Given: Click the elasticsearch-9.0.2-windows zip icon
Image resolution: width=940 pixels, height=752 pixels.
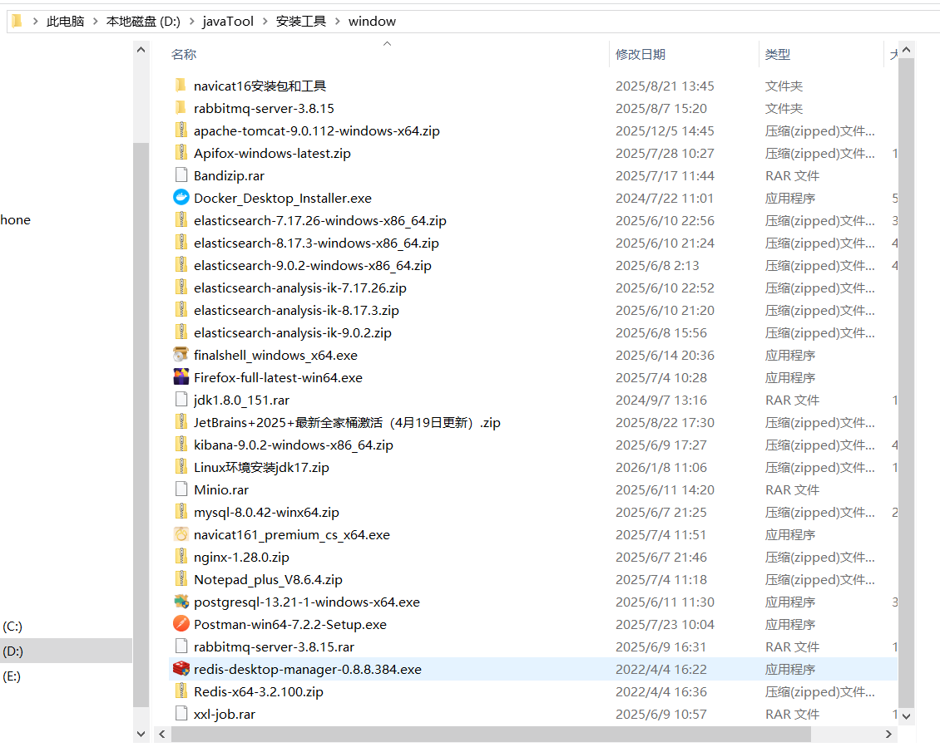Looking at the screenshot, I should [x=181, y=265].
